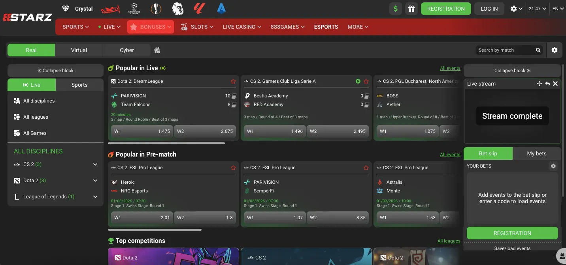Open the Crystal game shortcut
This screenshot has width=566, height=265.
coord(77,9)
